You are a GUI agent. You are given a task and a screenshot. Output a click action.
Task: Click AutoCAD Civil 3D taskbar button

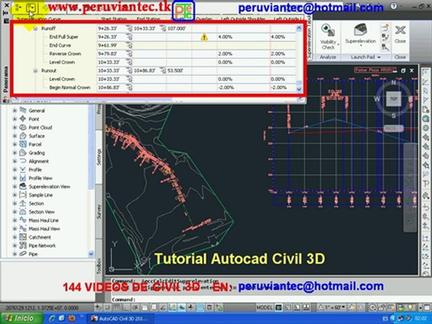120,319
